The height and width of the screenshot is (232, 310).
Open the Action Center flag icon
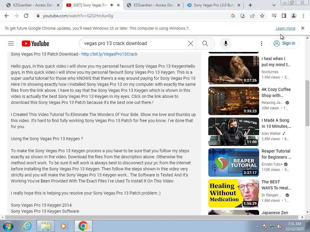[x=265, y=226]
